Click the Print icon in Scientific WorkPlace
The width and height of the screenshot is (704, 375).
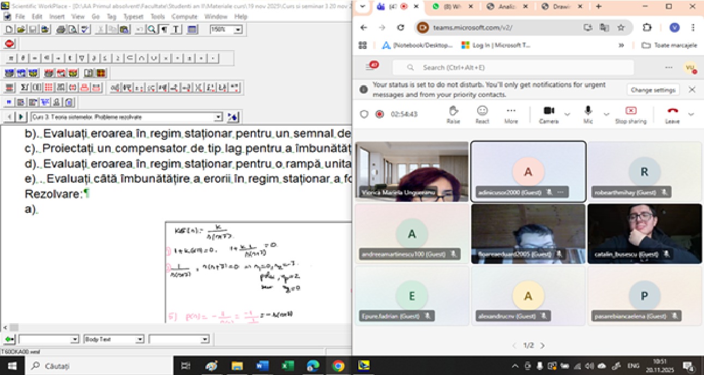(61, 30)
